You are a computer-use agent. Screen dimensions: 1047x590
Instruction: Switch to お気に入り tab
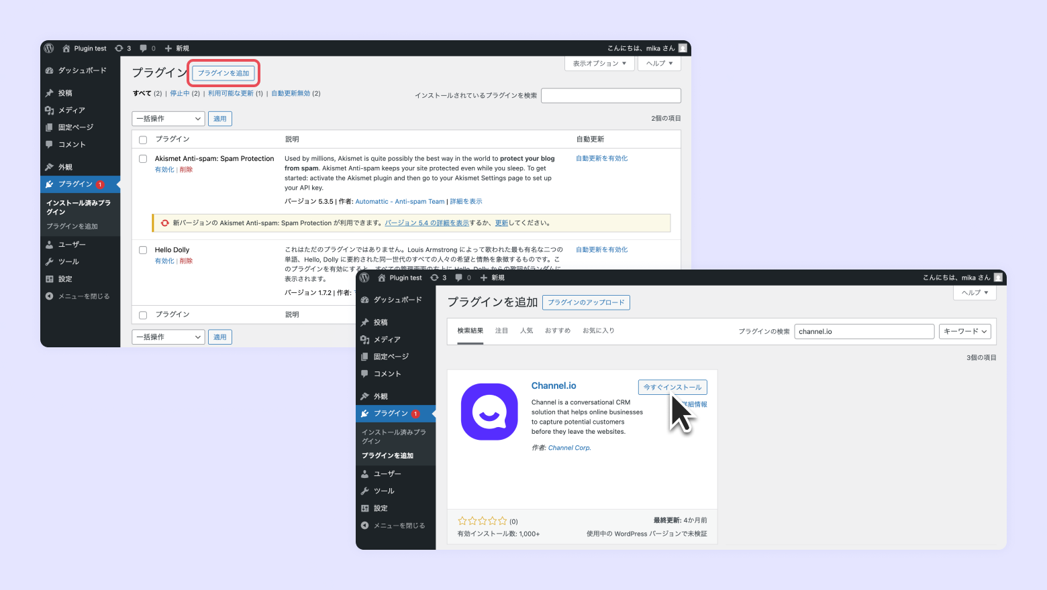pyautogui.click(x=599, y=331)
